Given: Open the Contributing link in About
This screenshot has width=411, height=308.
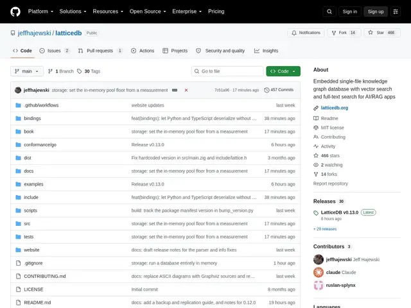Looking at the screenshot, I should coord(333,137).
